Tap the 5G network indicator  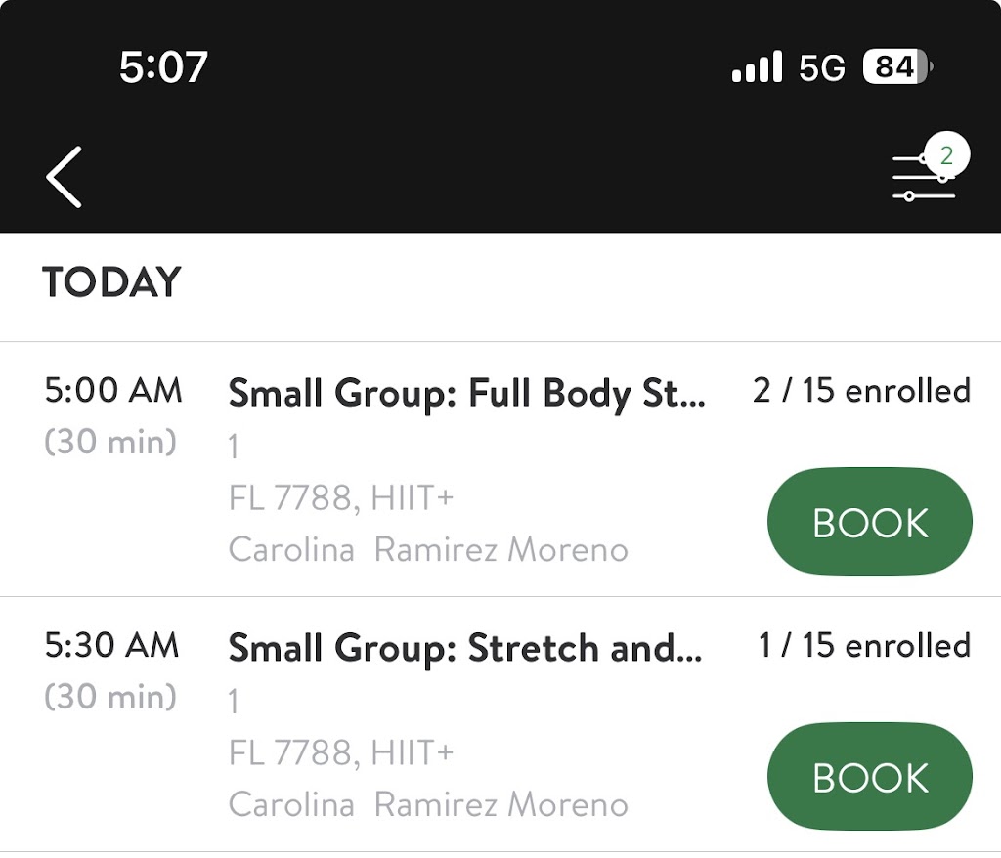pos(821,67)
